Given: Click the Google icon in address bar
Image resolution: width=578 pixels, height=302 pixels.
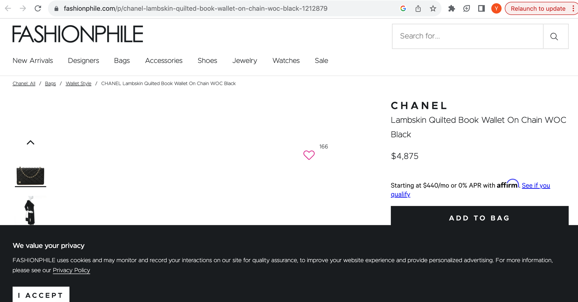Looking at the screenshot, I should click(x=403, y=8).
